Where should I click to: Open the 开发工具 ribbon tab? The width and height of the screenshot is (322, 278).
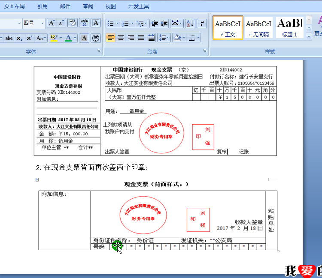[138, 6]
